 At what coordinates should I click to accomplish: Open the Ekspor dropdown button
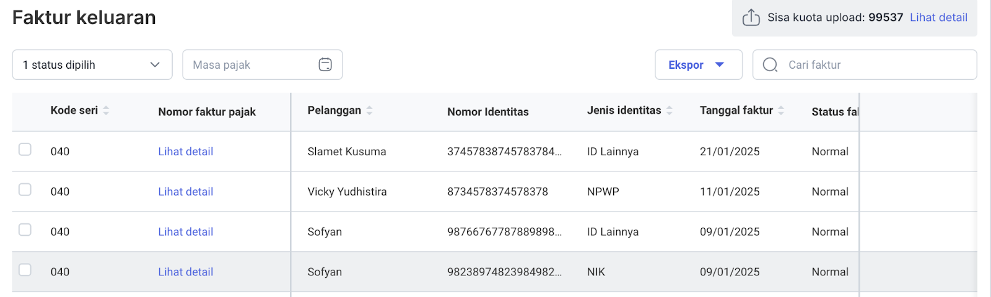tap(699, 64)
